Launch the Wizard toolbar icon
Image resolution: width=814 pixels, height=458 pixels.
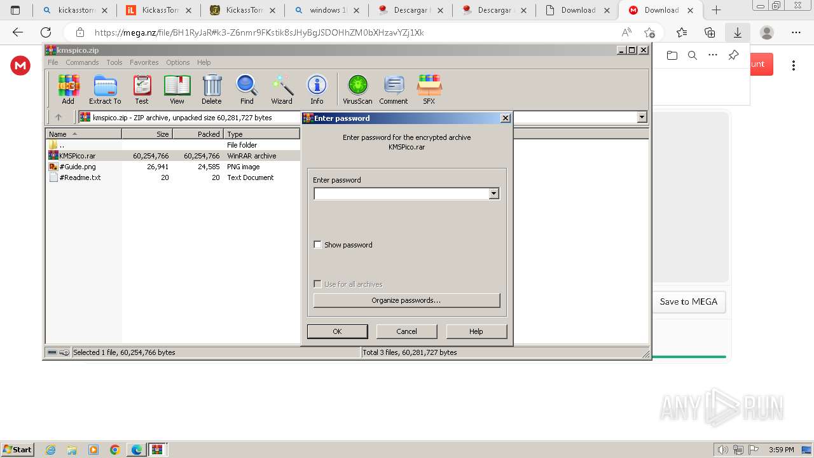(282, 90)
